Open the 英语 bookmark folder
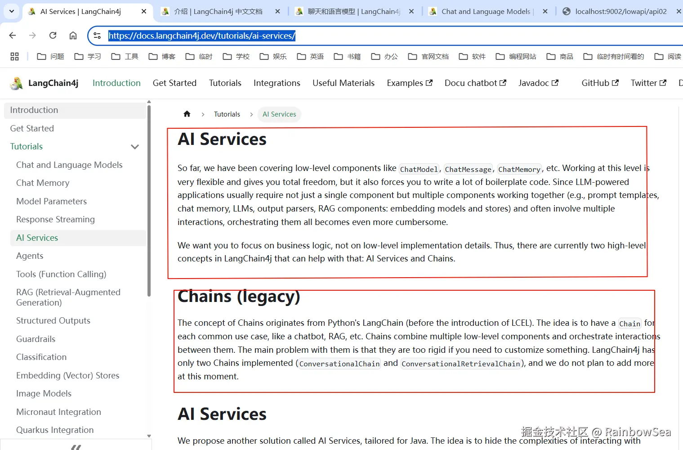 (x=310, y=56)
